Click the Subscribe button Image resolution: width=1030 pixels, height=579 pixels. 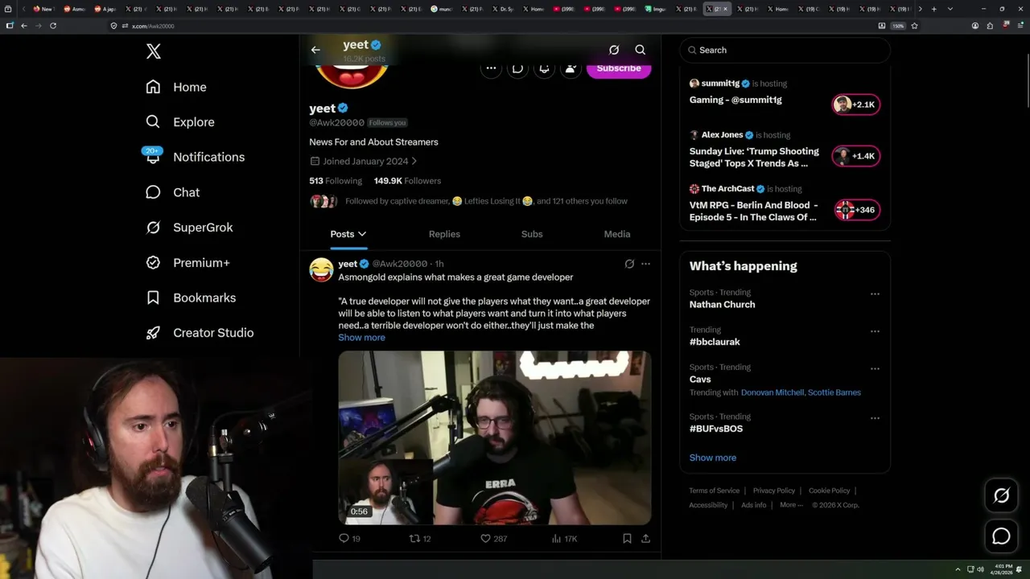point(619,68)
